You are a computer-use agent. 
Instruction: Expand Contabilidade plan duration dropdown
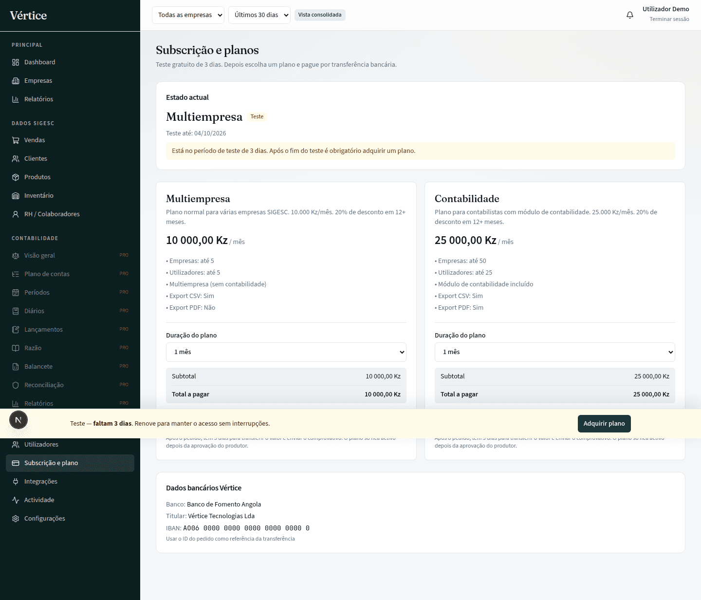point(555,352)
